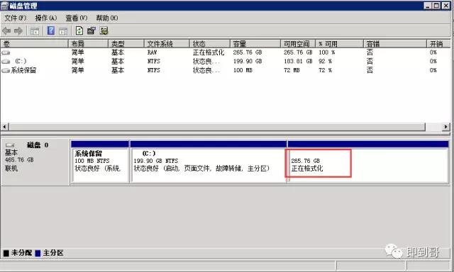Sort by the 文件系统 column header
The width and height of the screenshot is (454, 272).
pyautogui.click(x=167, y=44)
